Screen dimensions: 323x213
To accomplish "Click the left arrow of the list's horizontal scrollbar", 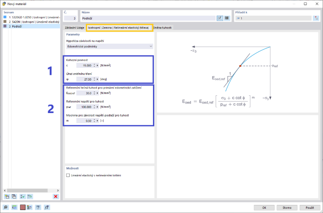I will click(x=5, y=191).
